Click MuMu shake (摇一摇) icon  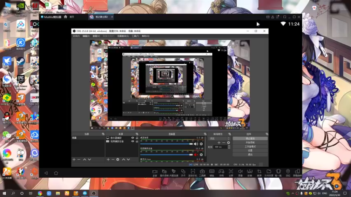[278, 171]
